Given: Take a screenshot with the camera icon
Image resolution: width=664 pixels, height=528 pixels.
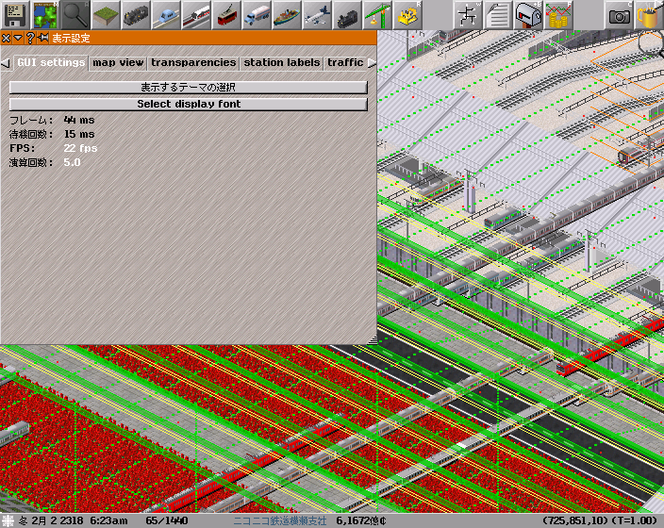Looking at the screenshot, I should (619, 15).
